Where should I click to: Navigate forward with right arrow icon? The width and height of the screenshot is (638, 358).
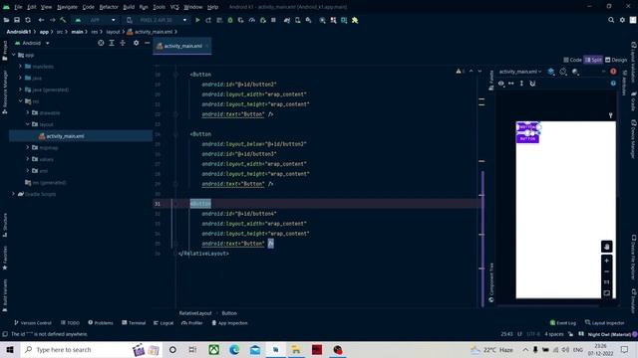[53, 20]
